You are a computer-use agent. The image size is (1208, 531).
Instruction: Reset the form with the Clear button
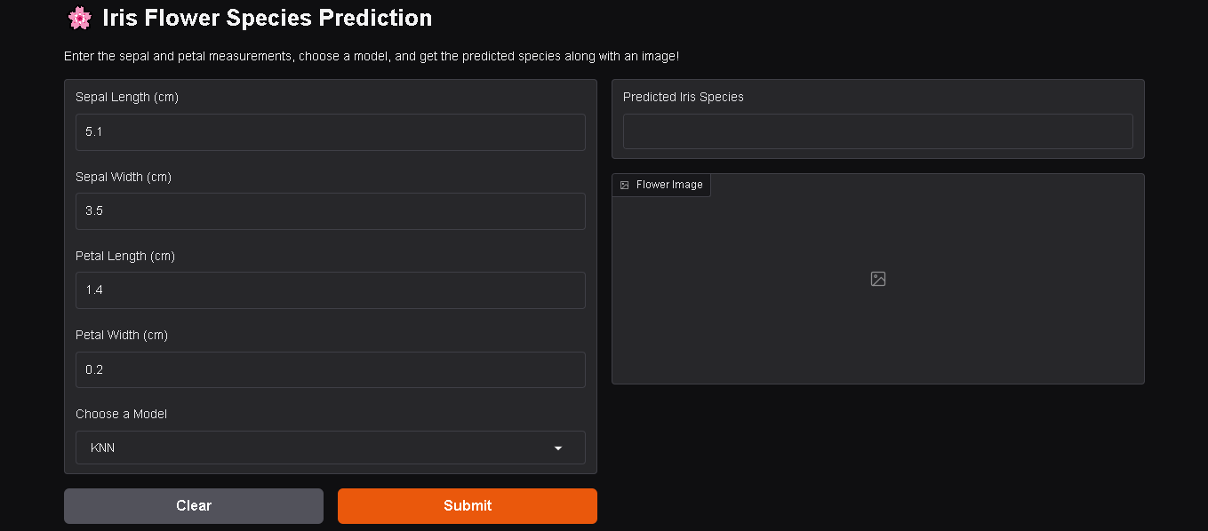[194, 506]
